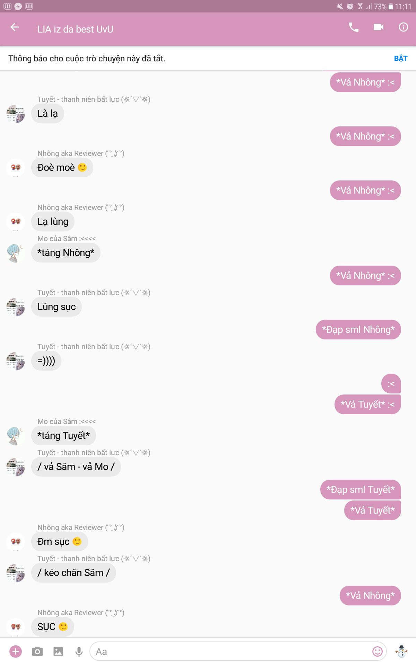The width and height of the screenshot is (416, 665).
Task: Open conversation info details
Action: pyautogui.click(x=403, y=27)
